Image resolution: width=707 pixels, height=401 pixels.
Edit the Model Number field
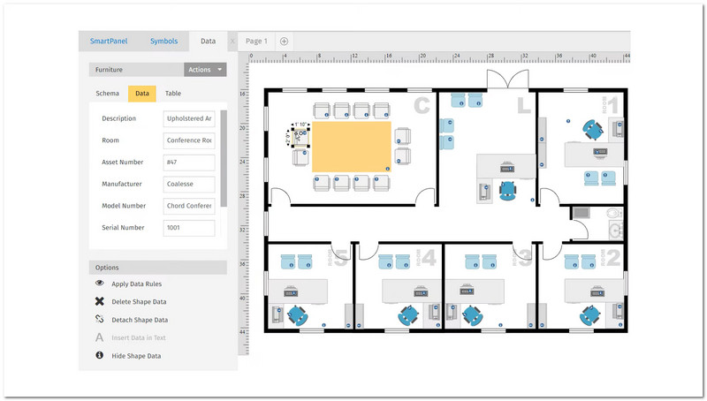(x=189, y=206)
